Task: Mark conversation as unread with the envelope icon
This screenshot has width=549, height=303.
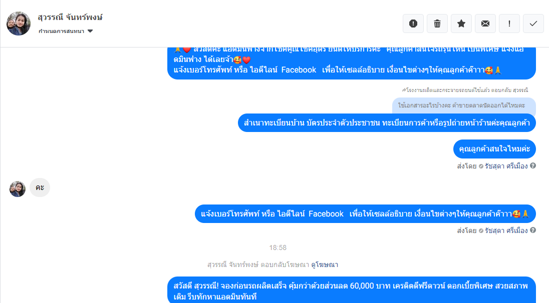Action: [x=485, y=23]
